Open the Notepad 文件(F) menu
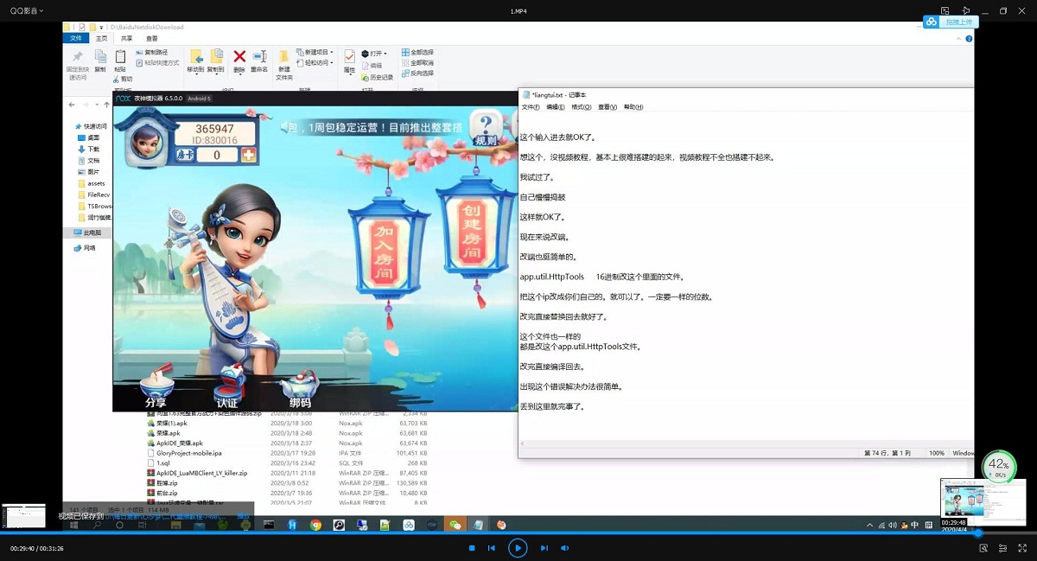This screenshot has height=561, width=1037. tap(530, 107)
